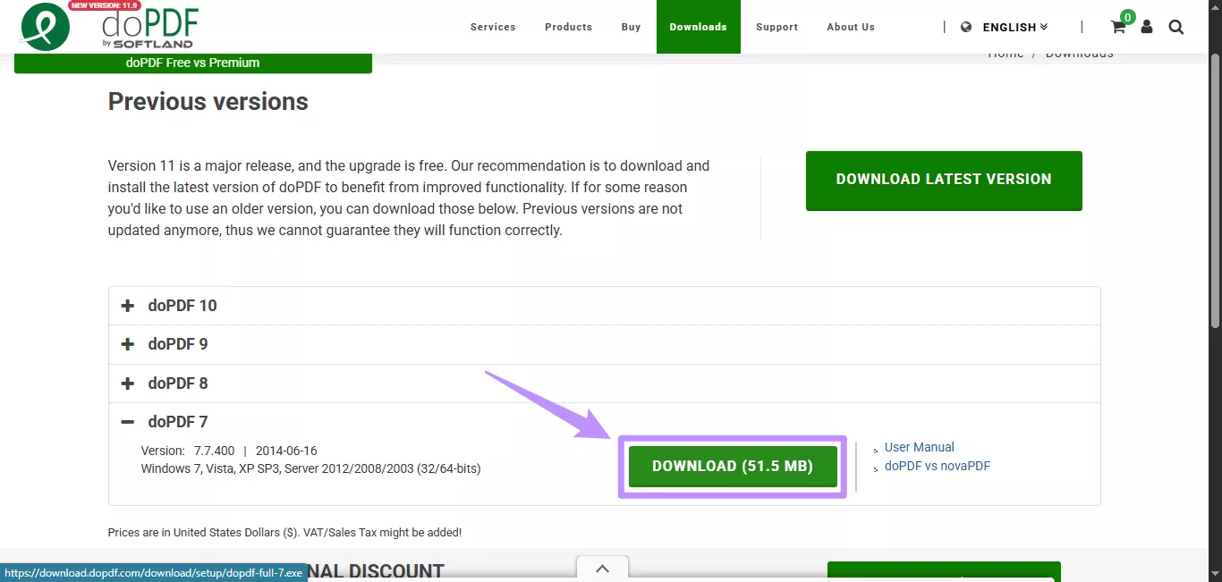Open the doPDF 7 User Manual link
1222x582 pixels.
919,447
